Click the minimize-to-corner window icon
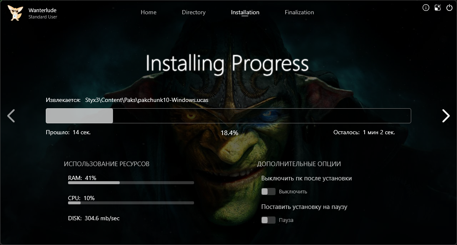 438,8
